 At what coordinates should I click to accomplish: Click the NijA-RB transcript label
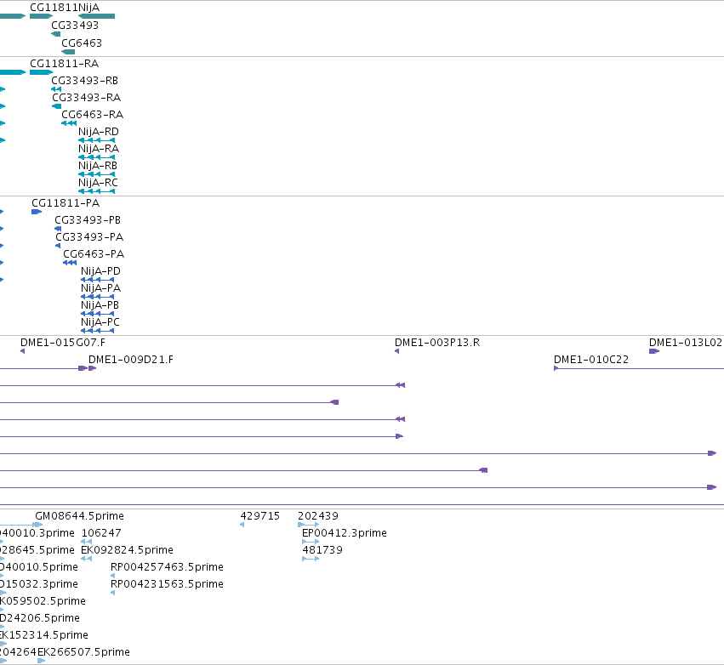pos(98,166)
